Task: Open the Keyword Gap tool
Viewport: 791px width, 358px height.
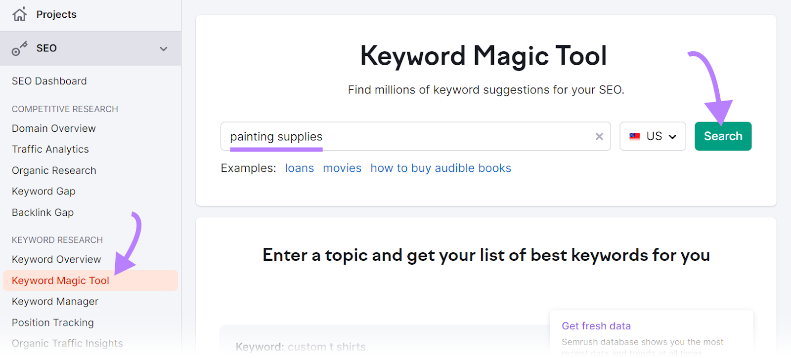Action: click(44, 191)
